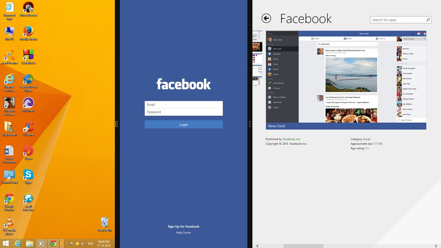Select the Age rating 12+ text
This screenshot has height=248, width=441.
pyautogui.click(x=360, y=148)
